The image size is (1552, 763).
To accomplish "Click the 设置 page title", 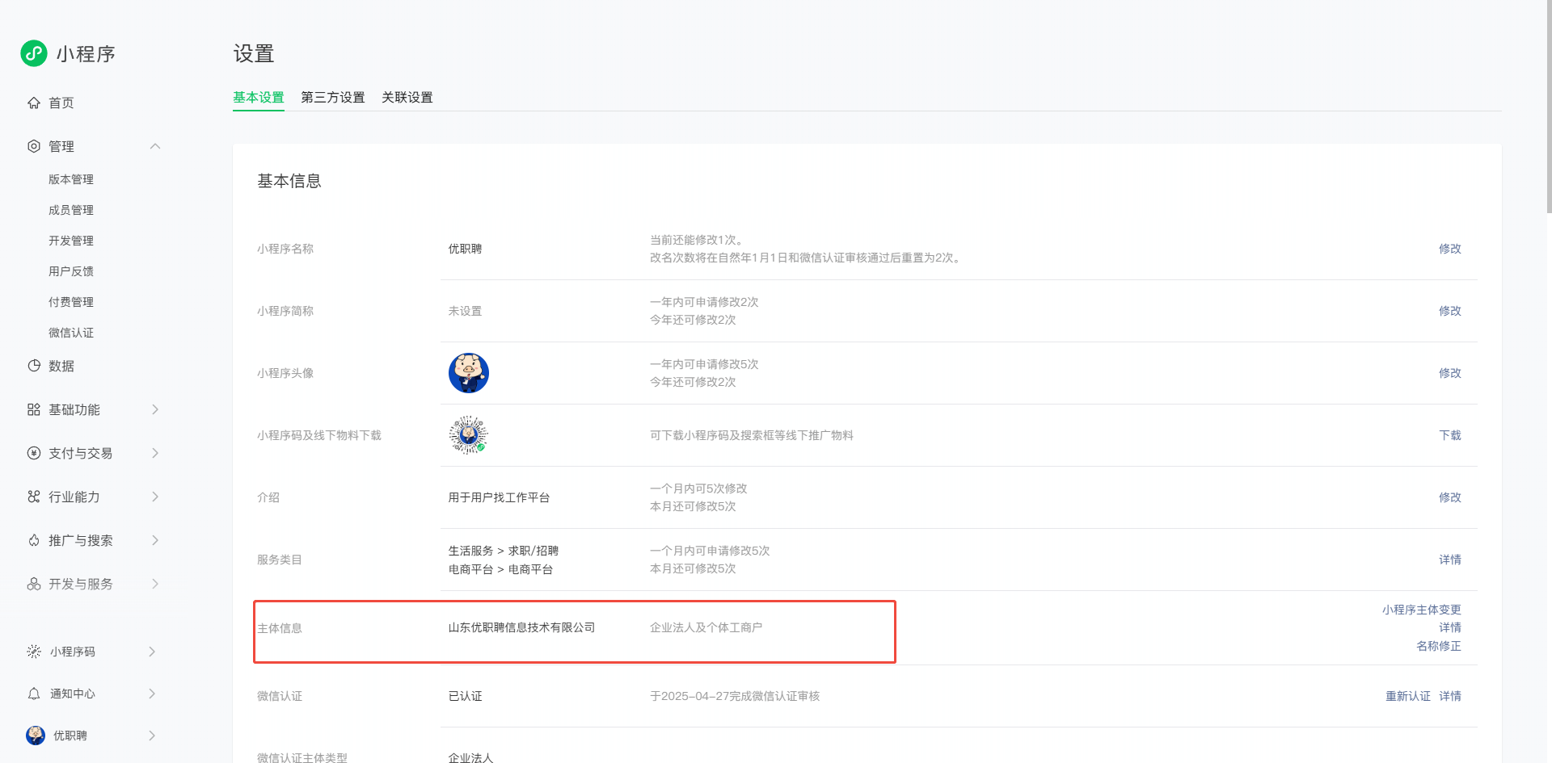I will (x=254, y=54).
